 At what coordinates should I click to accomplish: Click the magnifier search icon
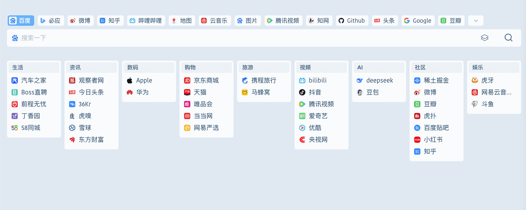pyautogui.click(x=508, y=38)
